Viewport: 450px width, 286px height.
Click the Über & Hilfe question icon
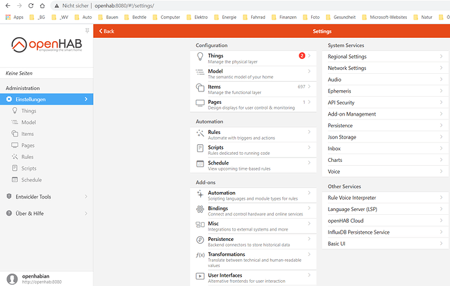coord(9,214)
